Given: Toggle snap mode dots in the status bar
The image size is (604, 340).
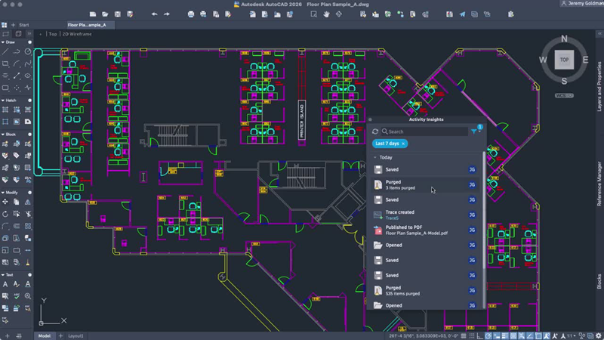Looking at the screenshot, I should [x=472, y=335].
